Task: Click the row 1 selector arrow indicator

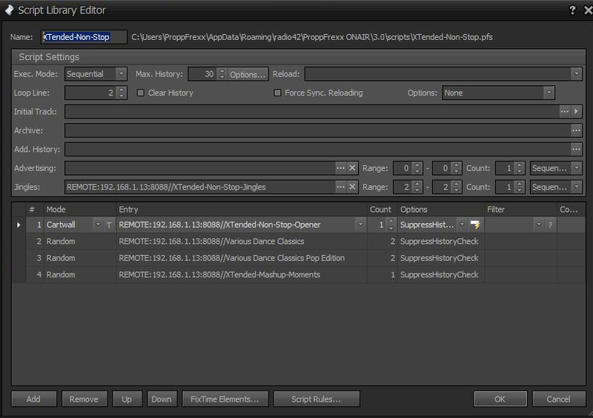Action: point(19,225)
